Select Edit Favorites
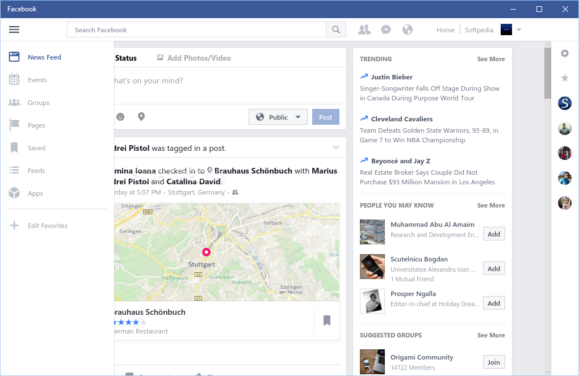 tap(48, 226)
